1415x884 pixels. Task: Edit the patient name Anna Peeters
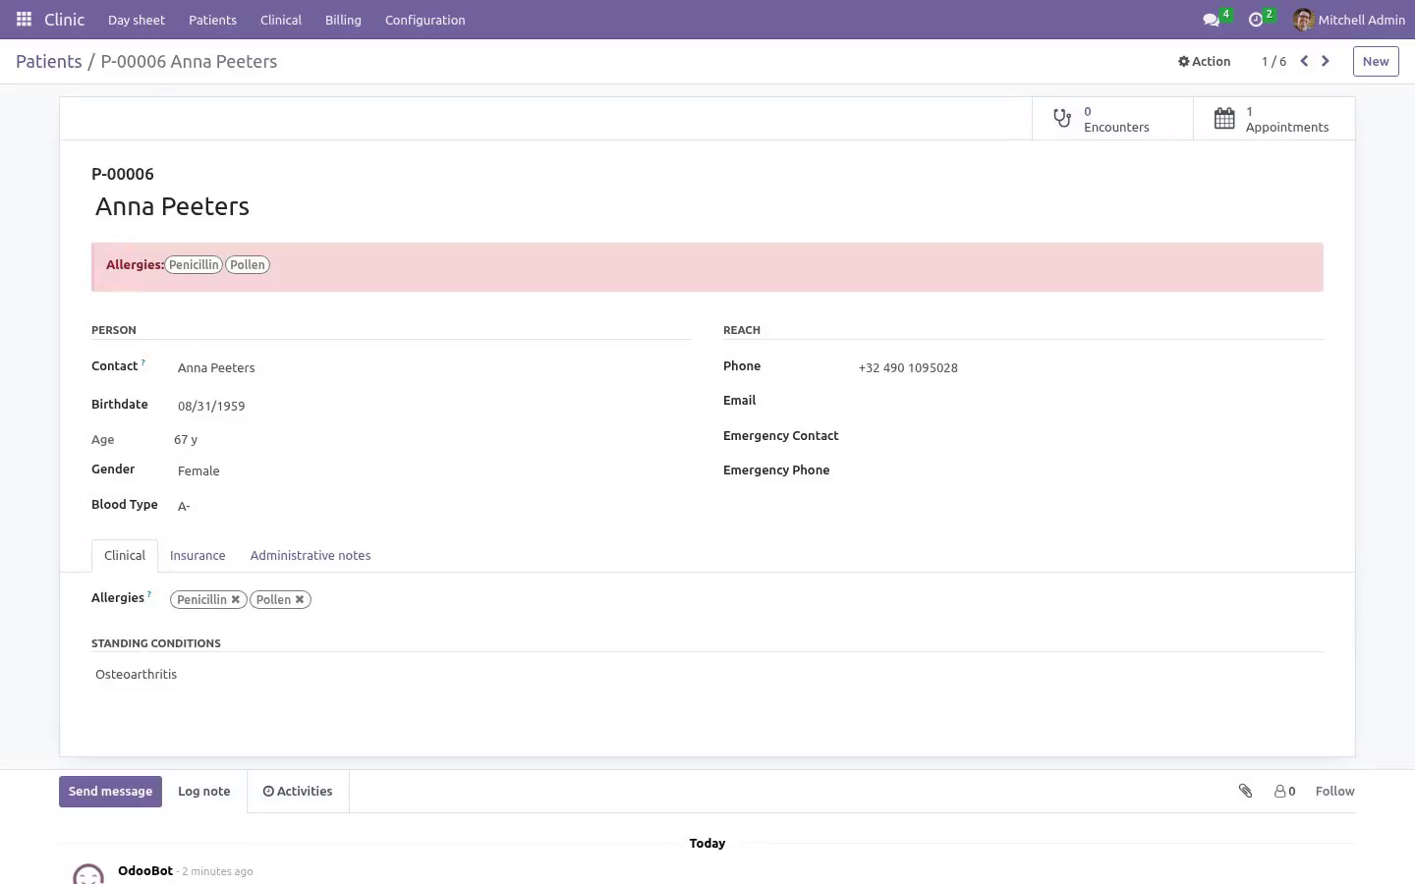[707, 206]
